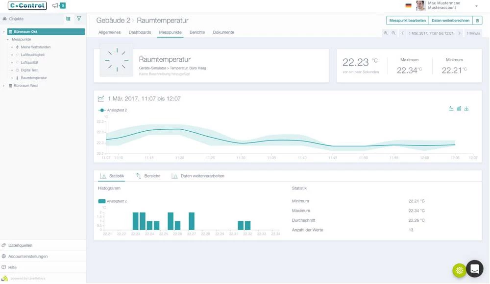
Task: Click the trash icon to delete the Messpunkt
Action: 477,21
